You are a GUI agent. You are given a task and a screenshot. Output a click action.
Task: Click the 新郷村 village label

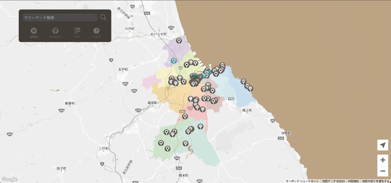click(x=70, y=103)
